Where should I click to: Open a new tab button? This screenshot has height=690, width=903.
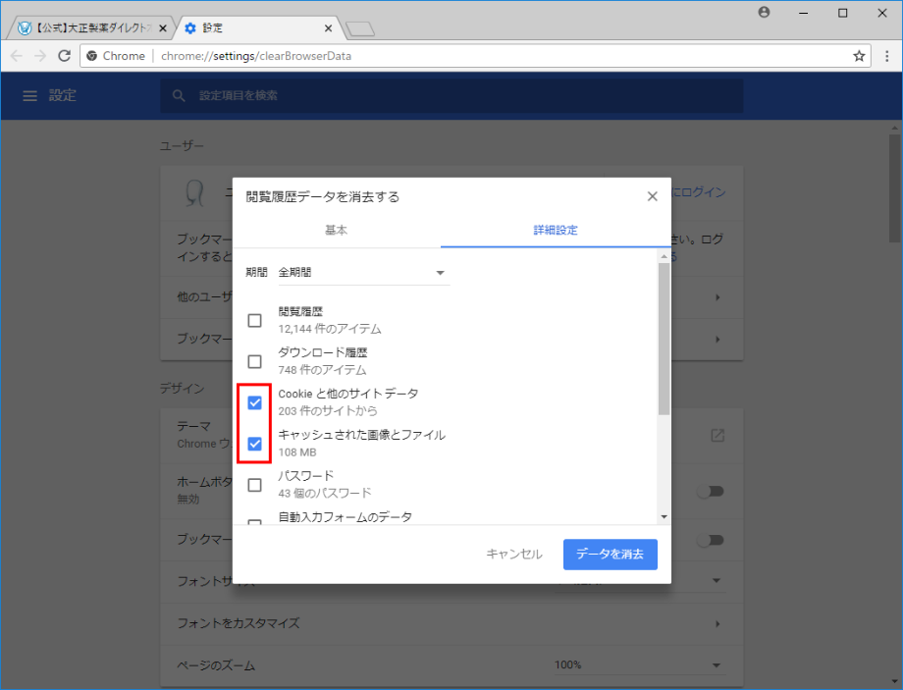pyautogui.click(x=360, y=28)
